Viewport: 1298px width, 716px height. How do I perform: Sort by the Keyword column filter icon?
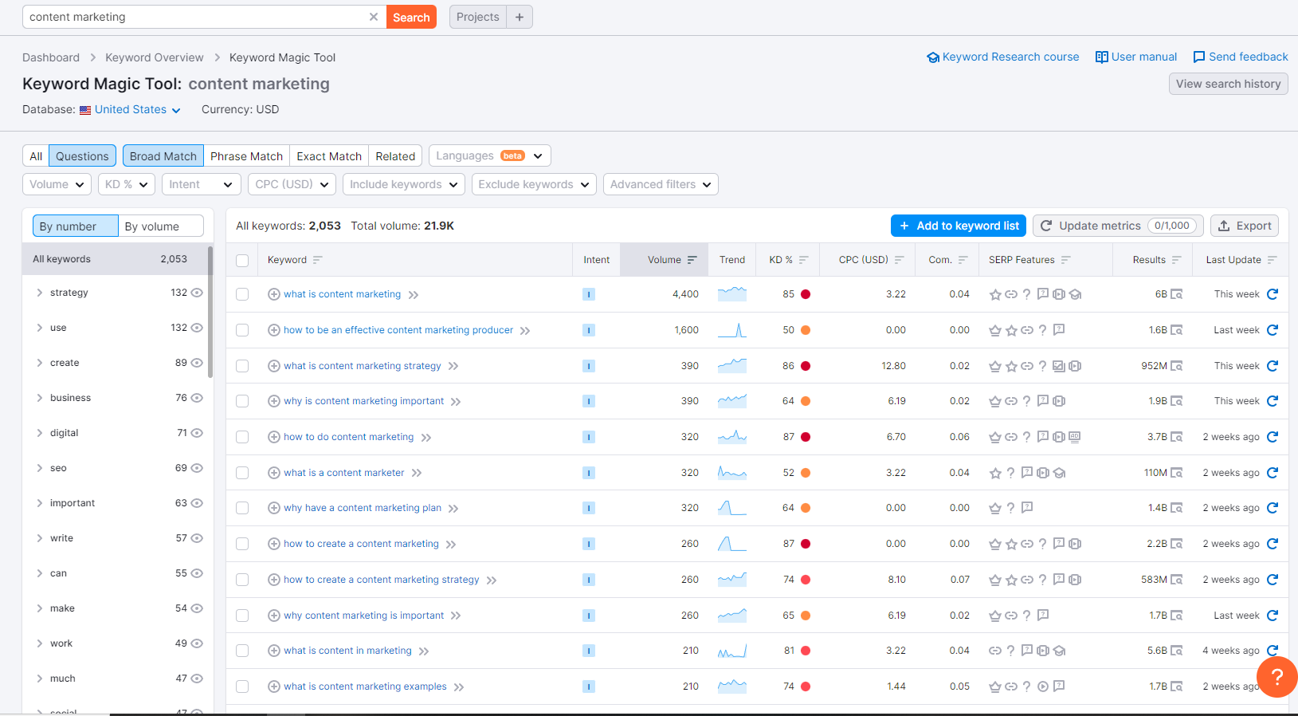(318, 260)
